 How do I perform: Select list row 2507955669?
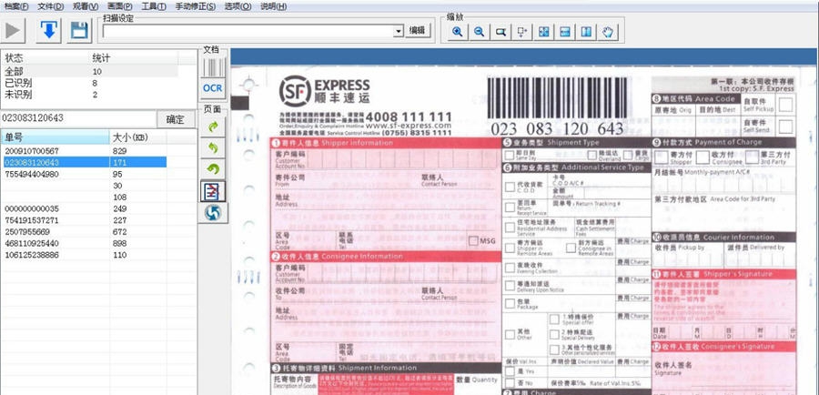[84, 231]
